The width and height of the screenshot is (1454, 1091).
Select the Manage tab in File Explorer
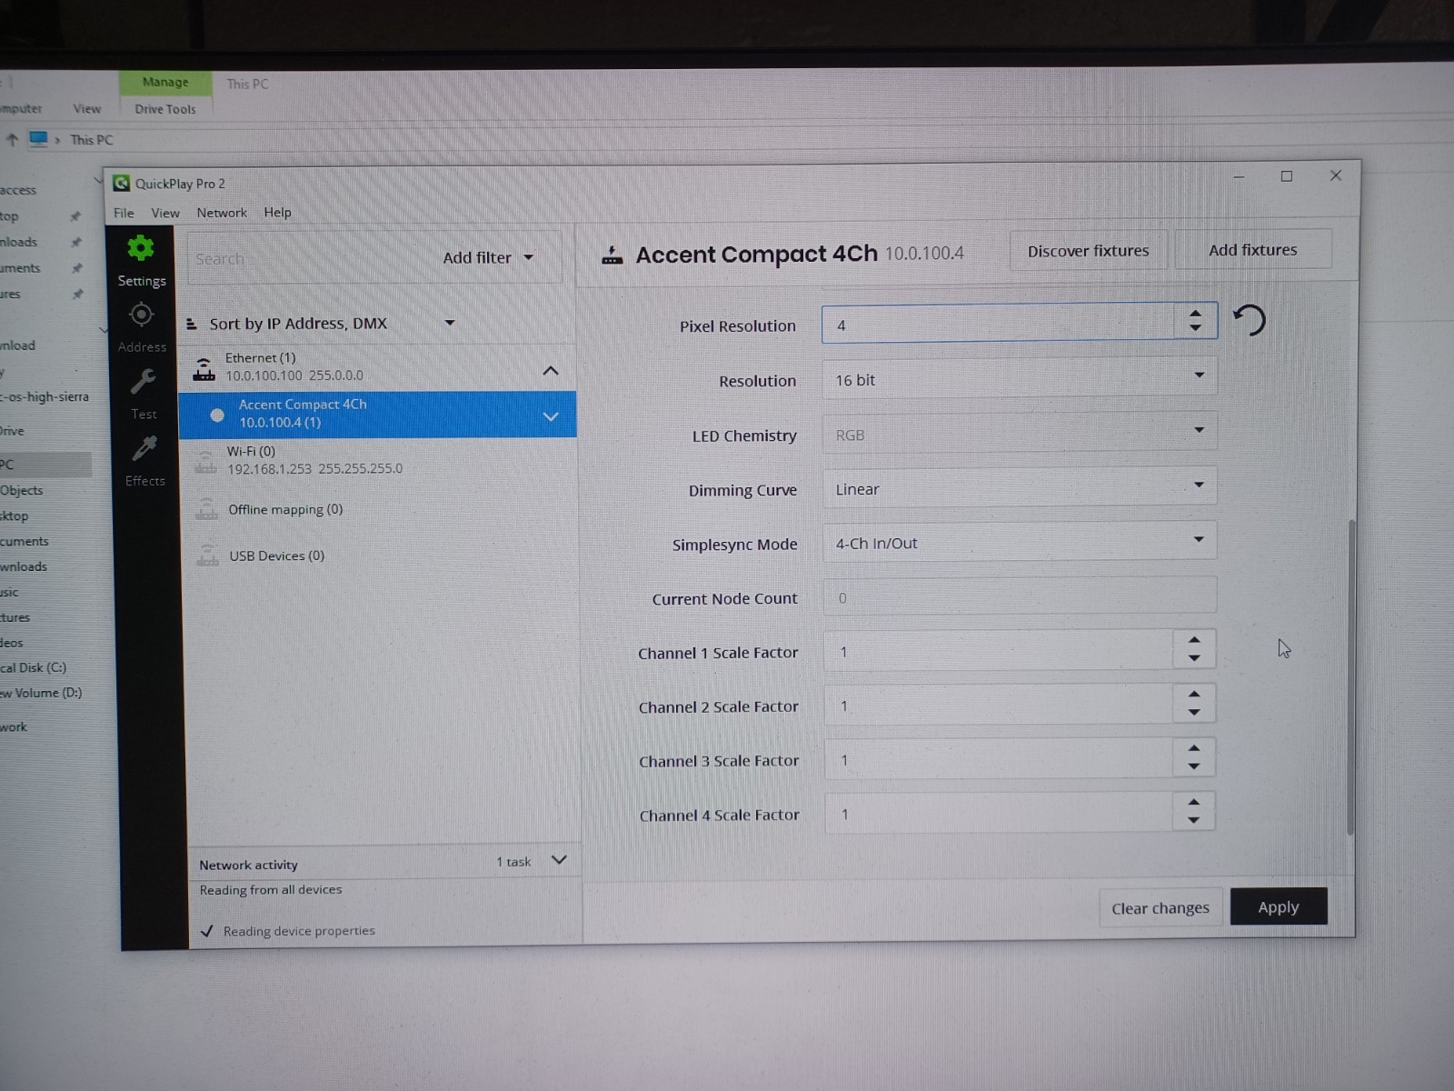point(165,83)
